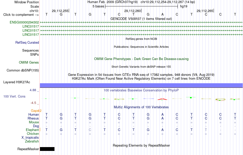
Task: Click the SNPs track label
Action: (35, 55)
